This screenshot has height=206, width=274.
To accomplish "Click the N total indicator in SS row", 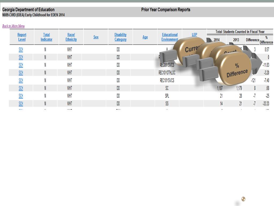I will pos(45,104).
